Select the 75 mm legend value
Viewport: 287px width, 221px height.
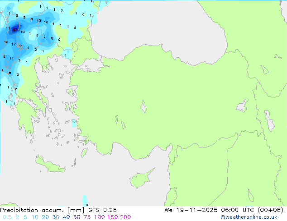pyautogui.click(x=87, y=217)
